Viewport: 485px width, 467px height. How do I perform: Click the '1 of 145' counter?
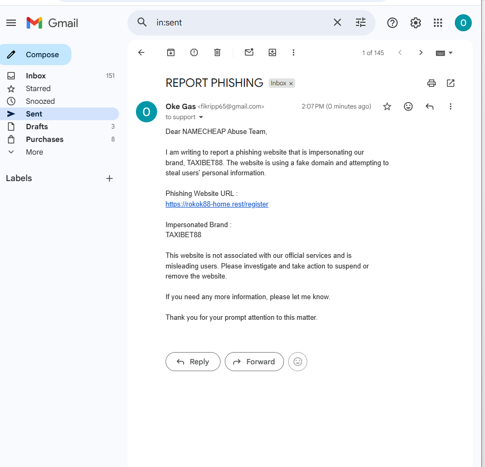click(x=373, y=53)
